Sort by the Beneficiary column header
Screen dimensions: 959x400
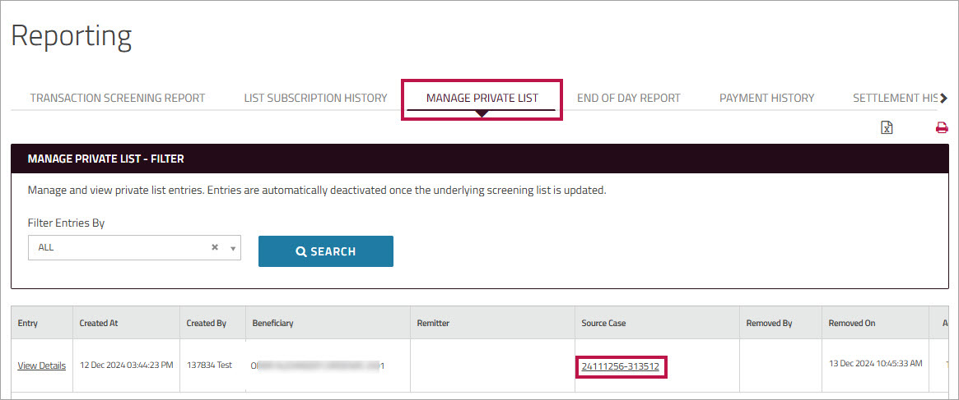pyautogui.click(x=272, y=323)
